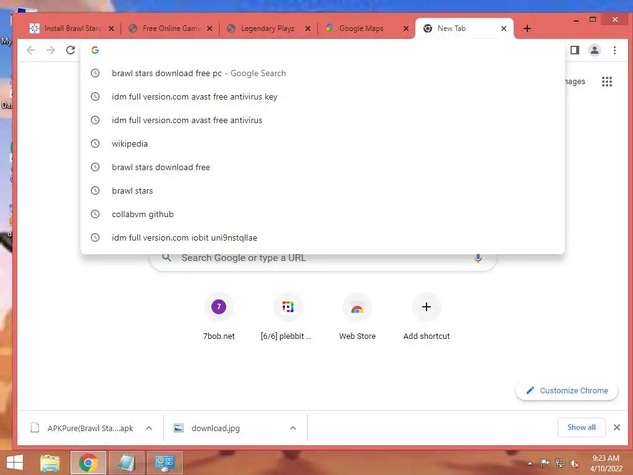Open the network tray icon

[560, 463]
